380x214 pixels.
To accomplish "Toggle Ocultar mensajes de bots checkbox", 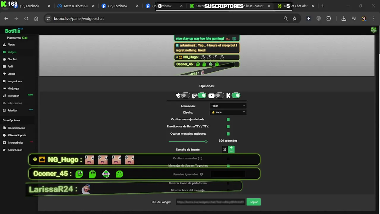I will coord(228,119).
